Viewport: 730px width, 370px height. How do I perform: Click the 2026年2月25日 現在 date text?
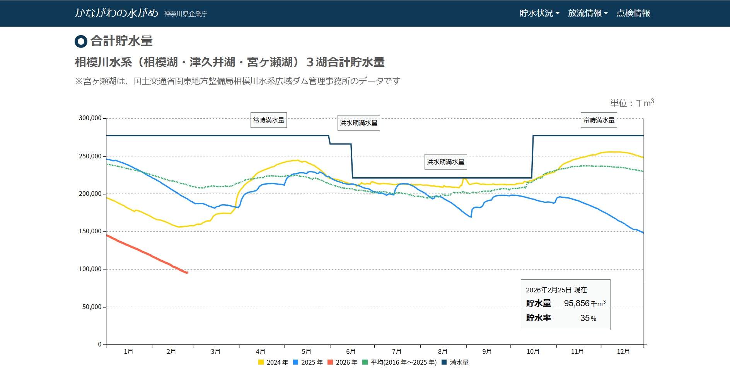pyautogui.click(x=556, y=290)
